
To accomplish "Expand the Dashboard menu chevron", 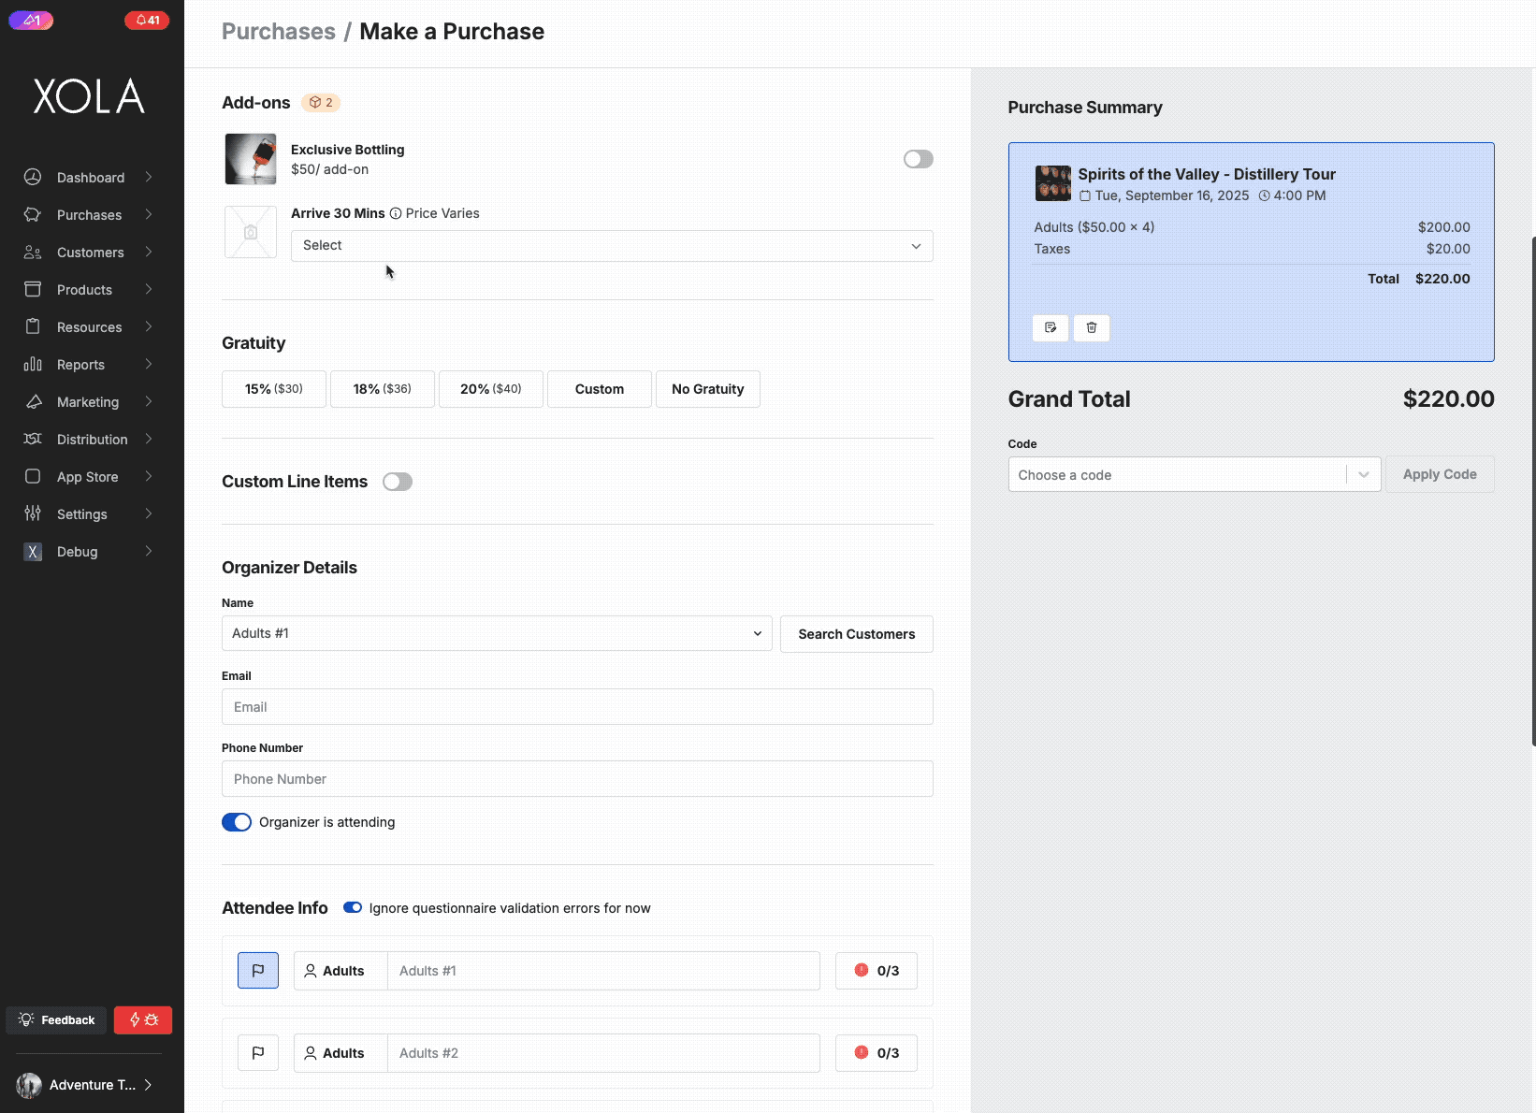I will click(x=149, y=177).
